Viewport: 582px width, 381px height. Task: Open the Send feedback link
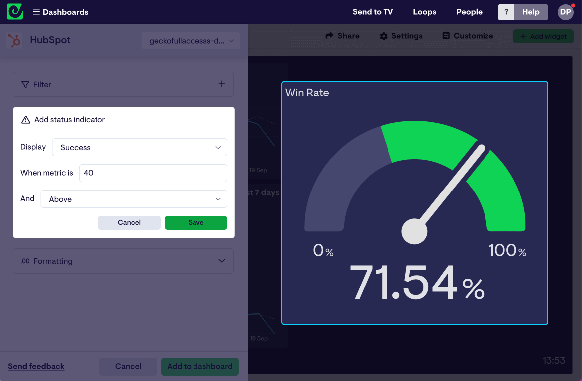35,366
